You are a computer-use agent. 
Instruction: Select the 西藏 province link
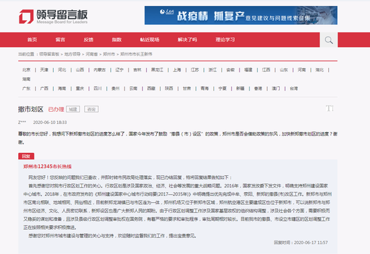tap(151, 88)
